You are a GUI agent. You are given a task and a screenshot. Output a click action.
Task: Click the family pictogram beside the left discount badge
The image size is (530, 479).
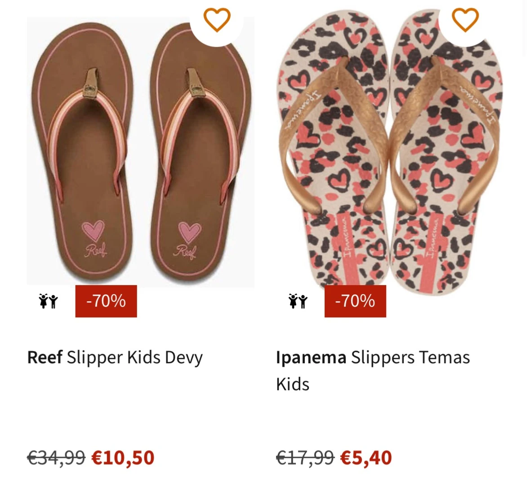tap(47, 301)
